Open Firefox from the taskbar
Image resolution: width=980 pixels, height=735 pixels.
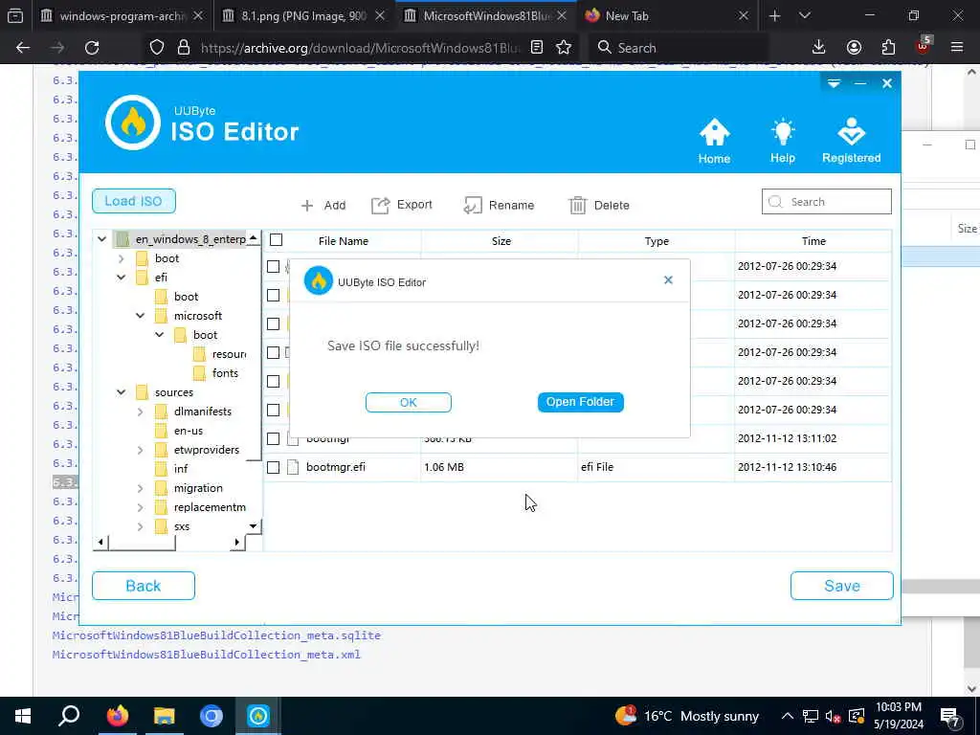point(117,716)
